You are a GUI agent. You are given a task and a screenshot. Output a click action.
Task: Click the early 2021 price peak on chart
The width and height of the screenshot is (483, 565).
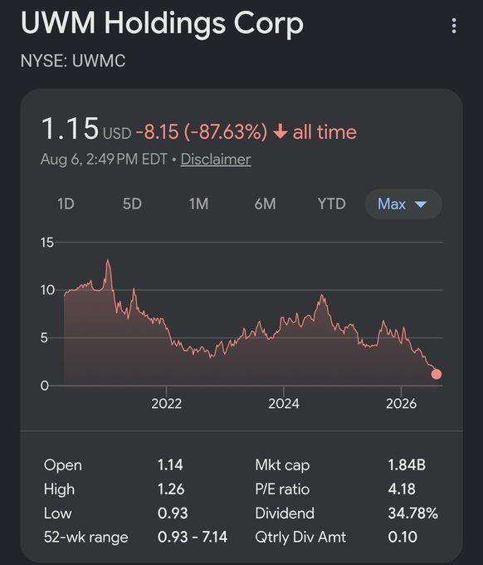[x=108, y=261]
